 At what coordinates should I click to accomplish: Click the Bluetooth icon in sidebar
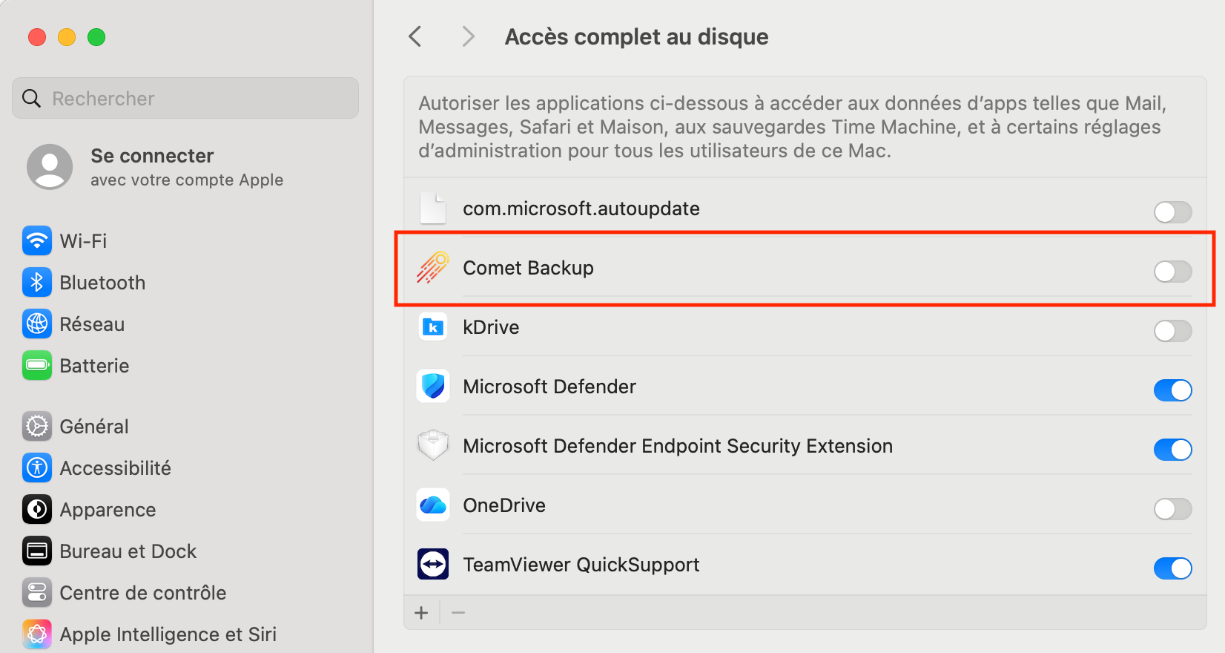[37, 283]
